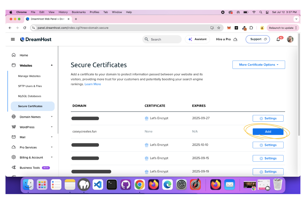
Task: Click the install app icon in address bar
Action: pyautogui.click(x=212, y=28)
